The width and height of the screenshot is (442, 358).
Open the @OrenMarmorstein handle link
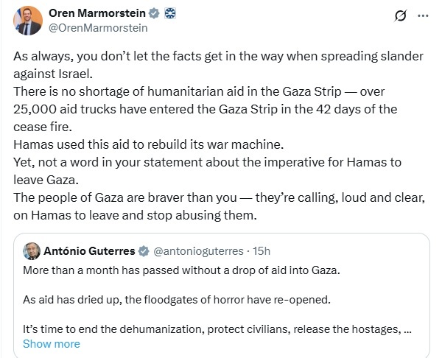click(x=98, y=28)
